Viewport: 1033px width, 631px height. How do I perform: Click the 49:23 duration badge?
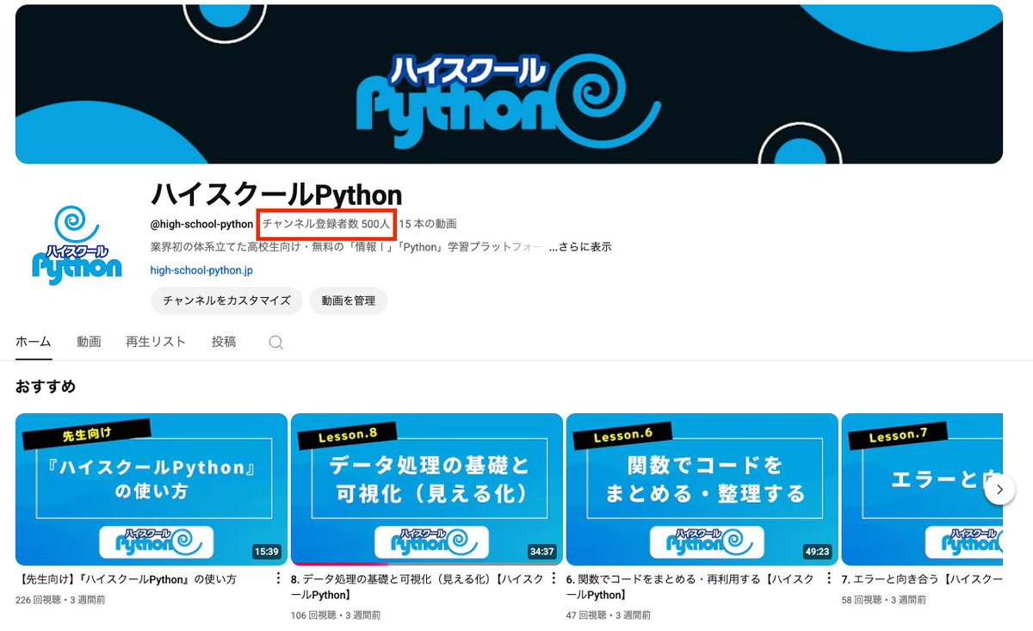point(817,552)
